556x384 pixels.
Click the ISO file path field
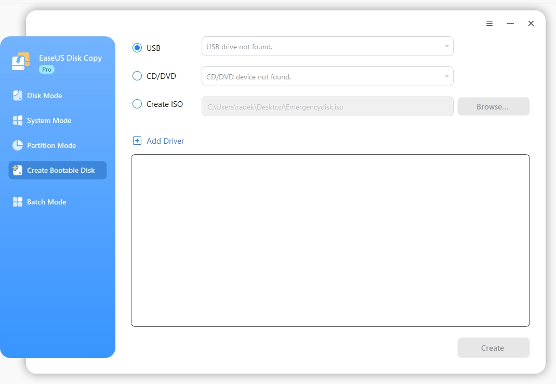[x=327, y=107]
